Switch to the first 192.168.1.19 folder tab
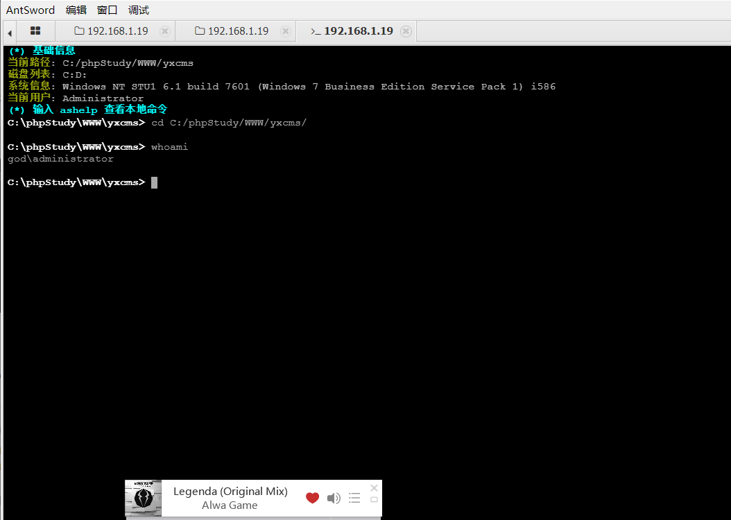 [111, 31]
